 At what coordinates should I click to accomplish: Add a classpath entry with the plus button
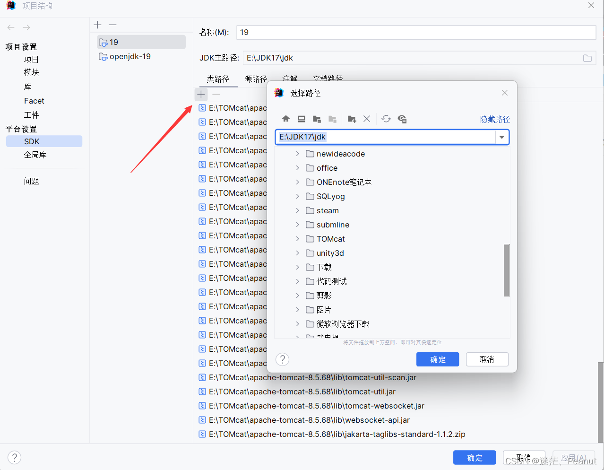tap(201, 94)
